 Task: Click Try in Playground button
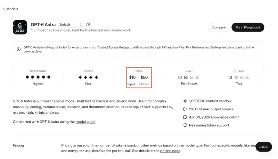[248, 27]
